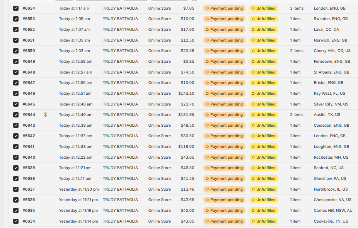Open order #6654
Viewport: 358px width, 228px height.
coord(29,8)
